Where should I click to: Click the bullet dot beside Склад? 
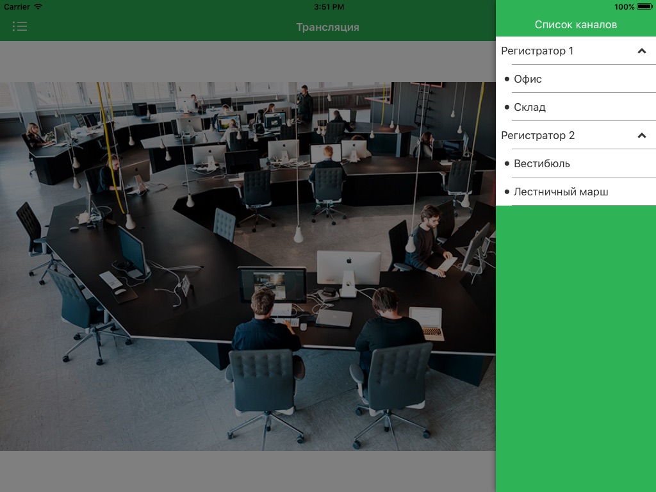(x=507, y=107)
